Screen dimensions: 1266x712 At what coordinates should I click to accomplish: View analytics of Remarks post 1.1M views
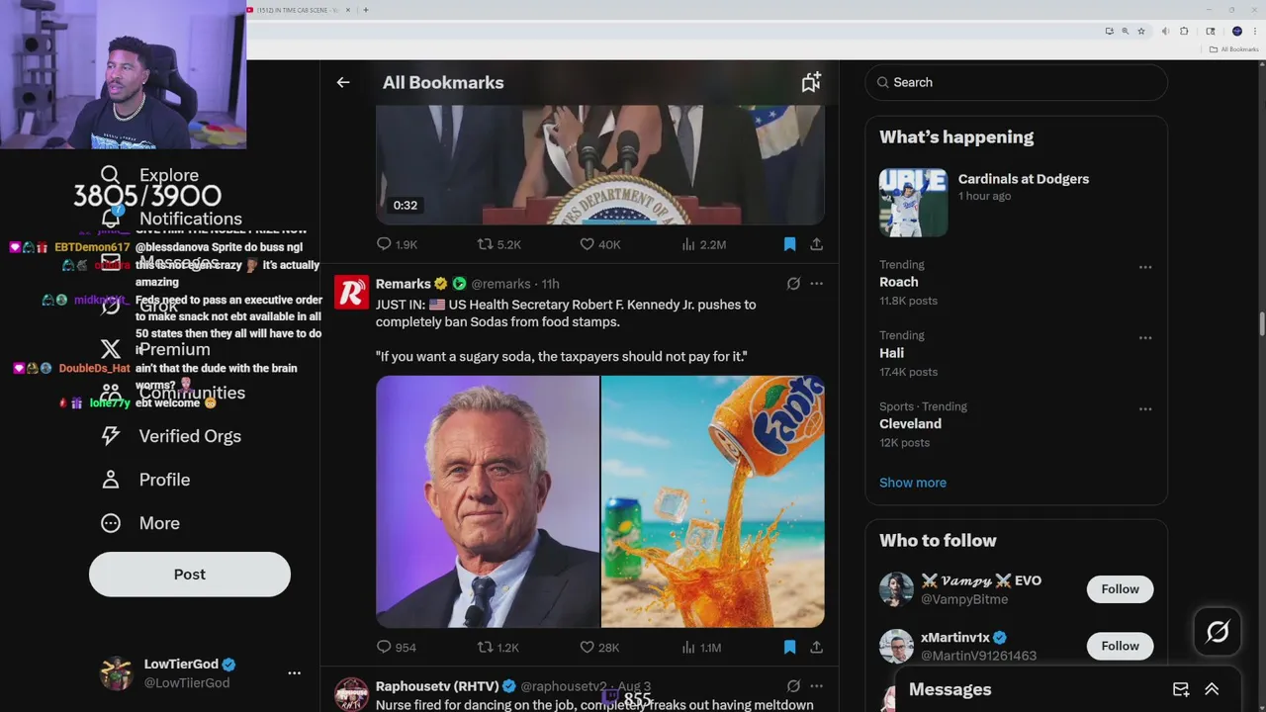[688, 648]
